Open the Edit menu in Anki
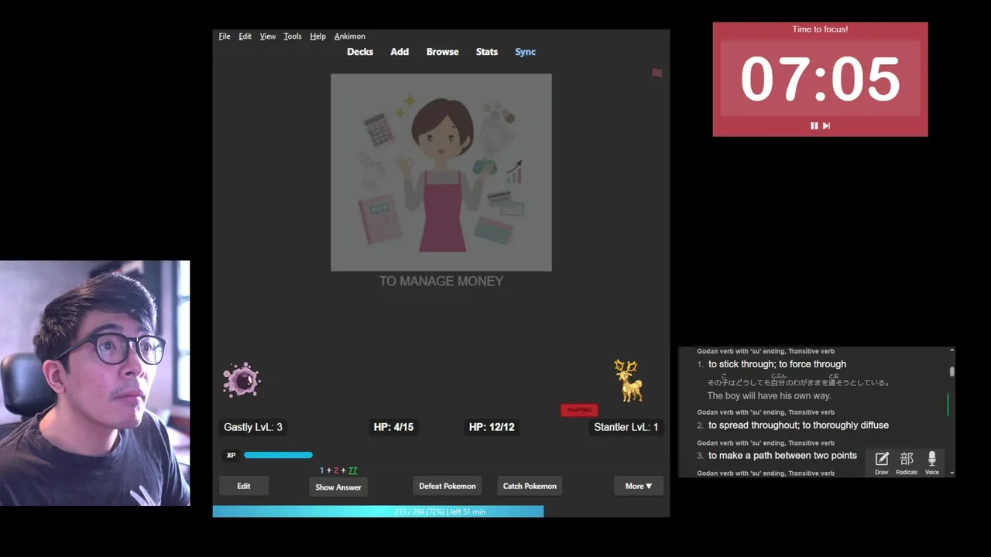Viewport: 991px width, 557px height. (245, 36)
